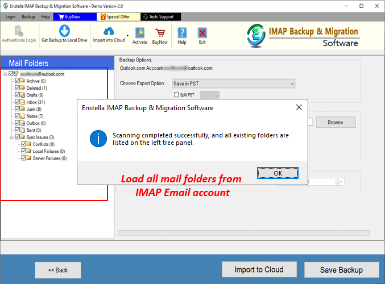385x284 pixels.
Task: Click the BuyNow cart toolbar icon
Action: coord(160,33)
